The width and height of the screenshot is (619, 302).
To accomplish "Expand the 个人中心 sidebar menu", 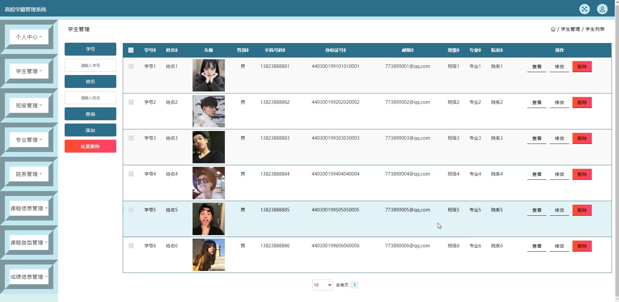I will pyautogui.click(x=29, y=37).
